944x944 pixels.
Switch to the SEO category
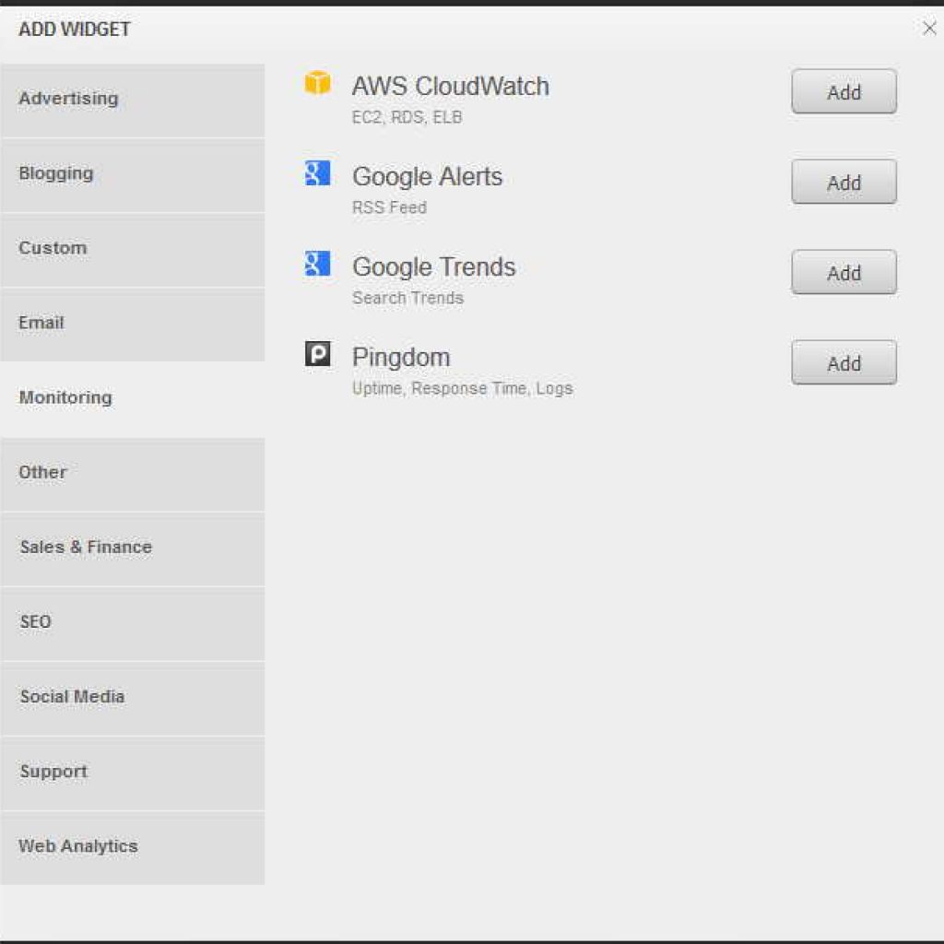tap(133, 624)
